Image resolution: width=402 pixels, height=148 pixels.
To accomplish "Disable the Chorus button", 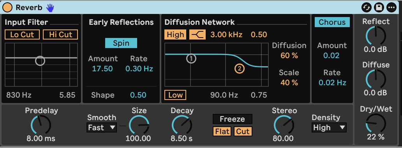I will [332, 22].
